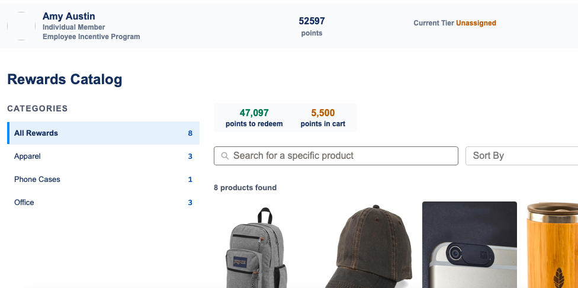Image resolution: width=578 pixels, height=288 pixels.
Task: Filter by Office category
Action: click(x=103, y=203)
